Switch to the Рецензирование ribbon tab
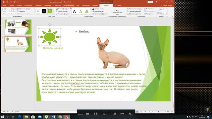Image resolution: width=212 pixels, height=119 pixels. [x=69, y=6]
